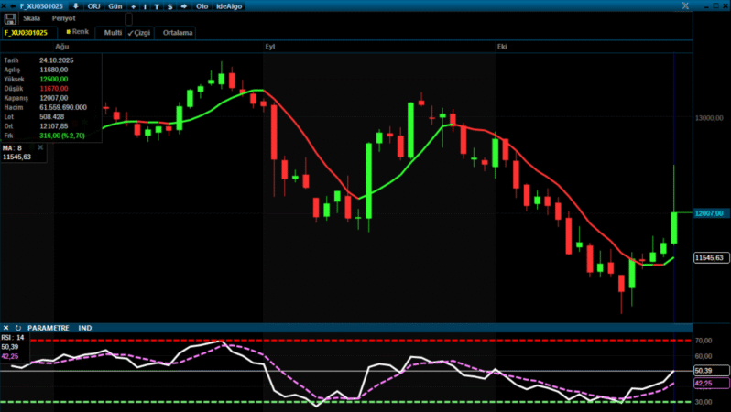This screenshot has height=412, width=731.
Task: Click the ideAlgo button
Action: [230, 5]
